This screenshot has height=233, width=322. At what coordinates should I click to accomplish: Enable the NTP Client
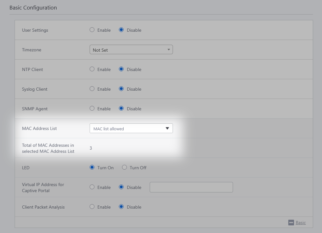[92, 69]
